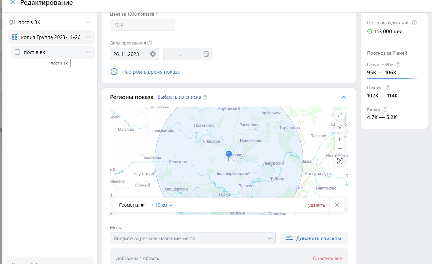Center map on my location

tap(339, 127)
